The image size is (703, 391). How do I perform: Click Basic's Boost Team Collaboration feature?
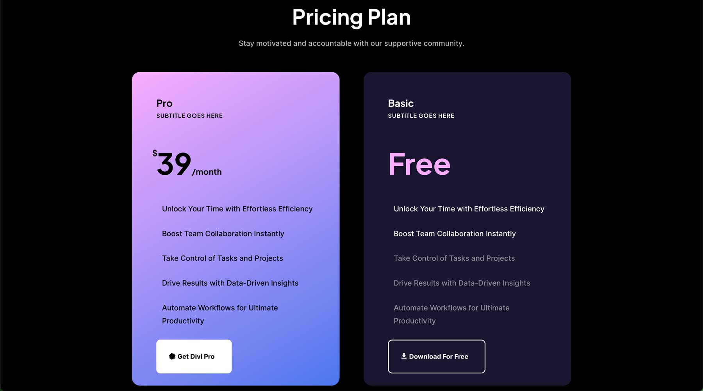tap(455, 234)
